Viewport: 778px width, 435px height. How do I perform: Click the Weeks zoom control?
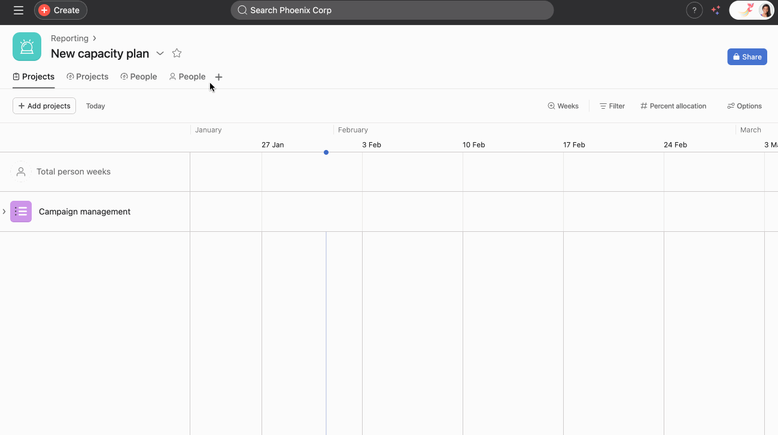click(563, 106)
